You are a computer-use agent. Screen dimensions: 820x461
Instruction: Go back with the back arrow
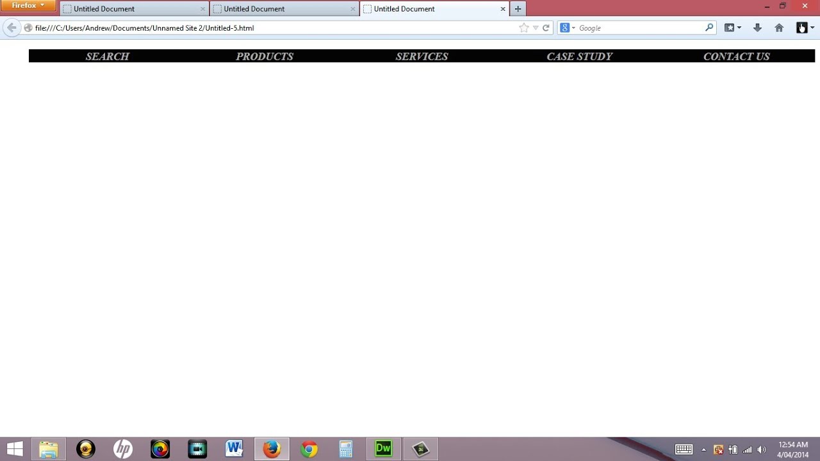click(x=12, y=28)
